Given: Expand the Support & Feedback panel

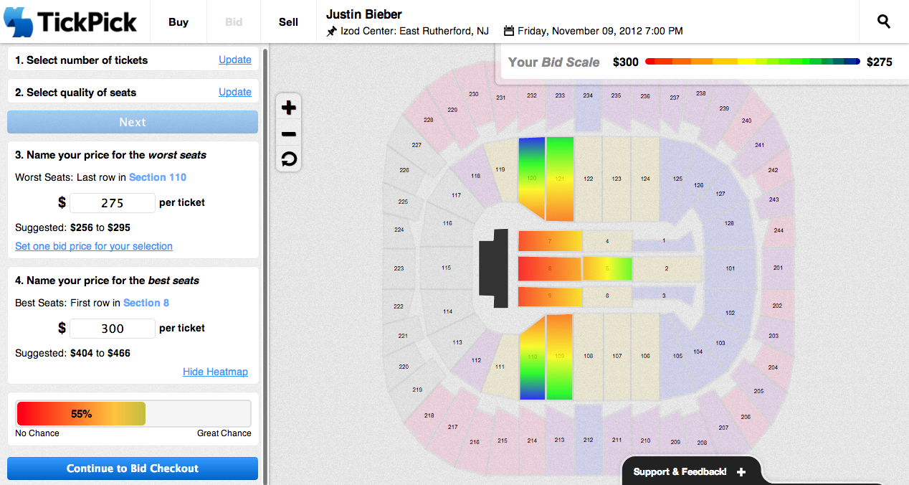Looking at the screenshot, I should coord(681,472).
